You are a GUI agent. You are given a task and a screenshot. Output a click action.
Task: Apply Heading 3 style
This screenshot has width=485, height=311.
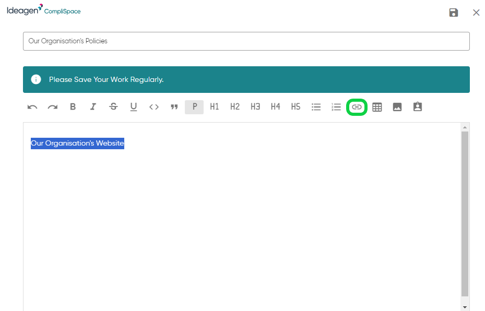coord(255,106)
